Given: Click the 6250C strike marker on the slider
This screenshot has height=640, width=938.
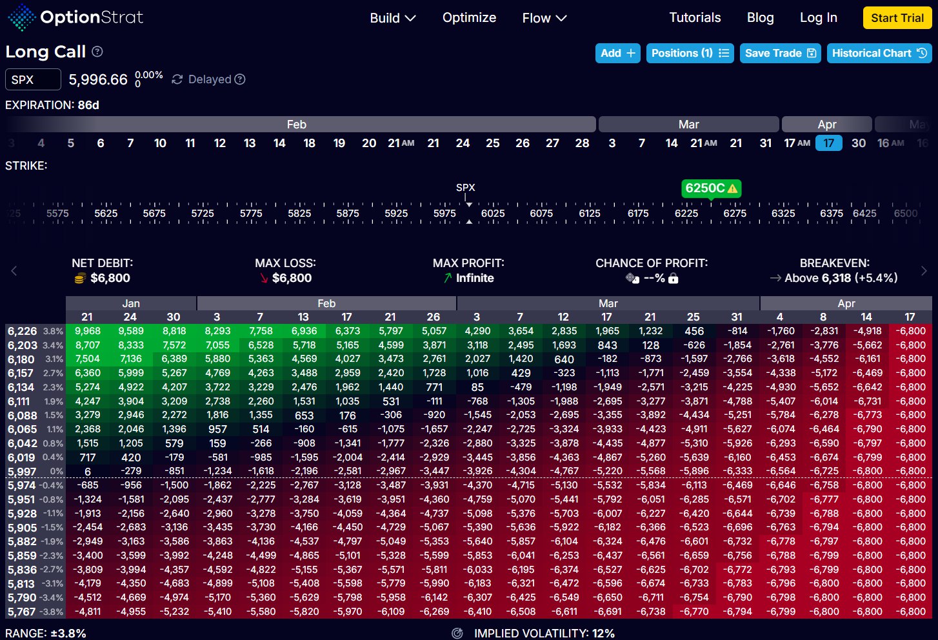Looking at the screenshot, I should [x=705, y=188].
